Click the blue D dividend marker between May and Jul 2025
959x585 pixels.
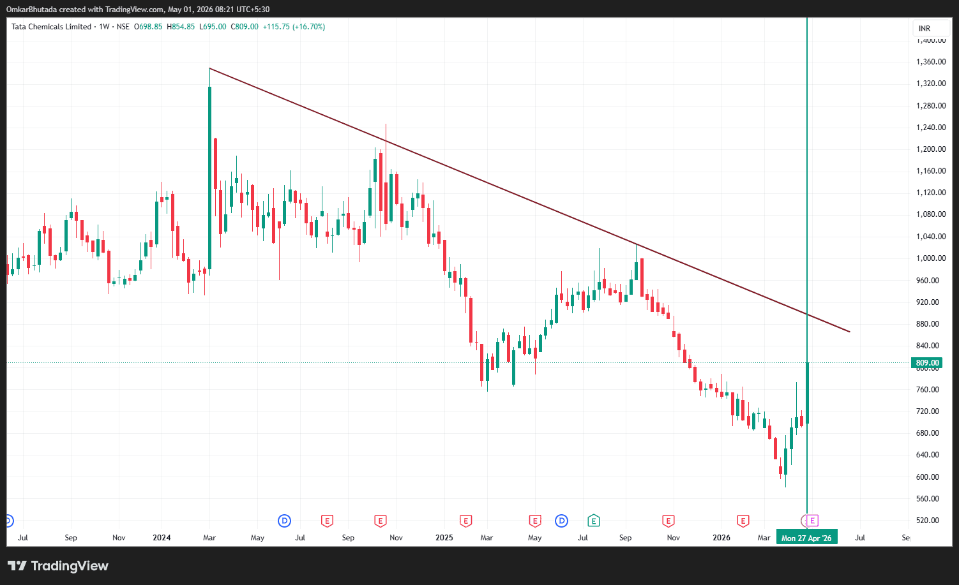pos(561,521)
